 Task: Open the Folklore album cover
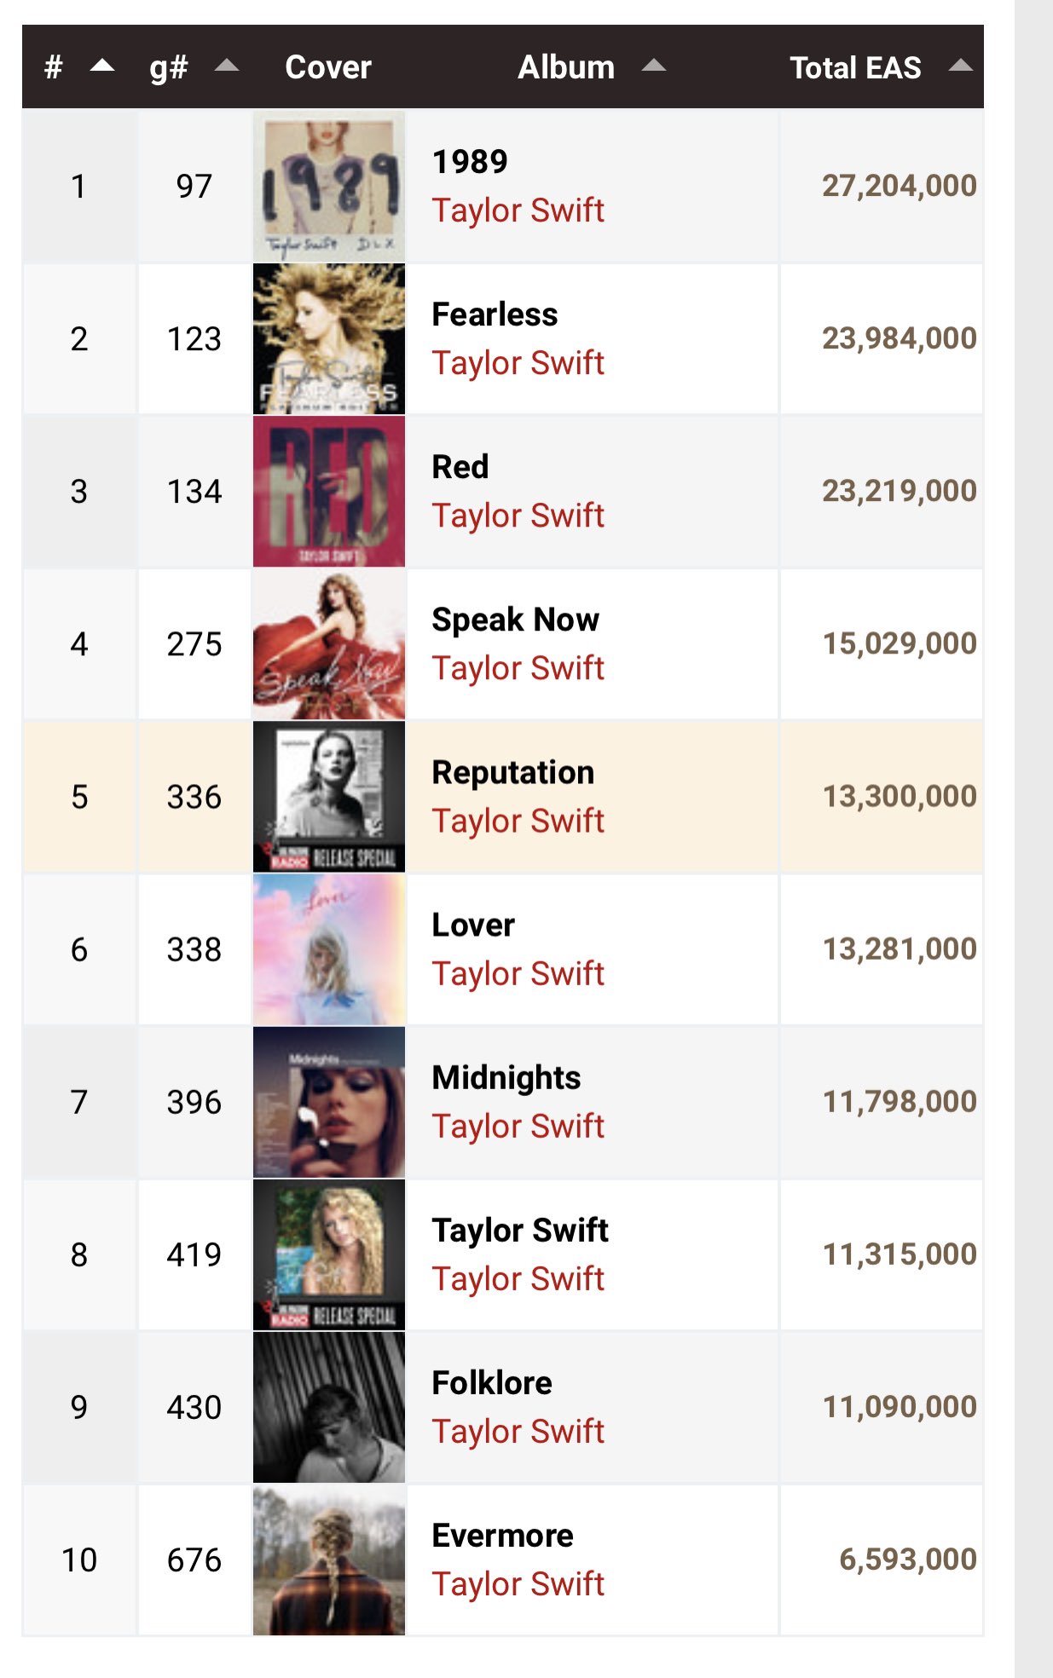click(329, 1407)
